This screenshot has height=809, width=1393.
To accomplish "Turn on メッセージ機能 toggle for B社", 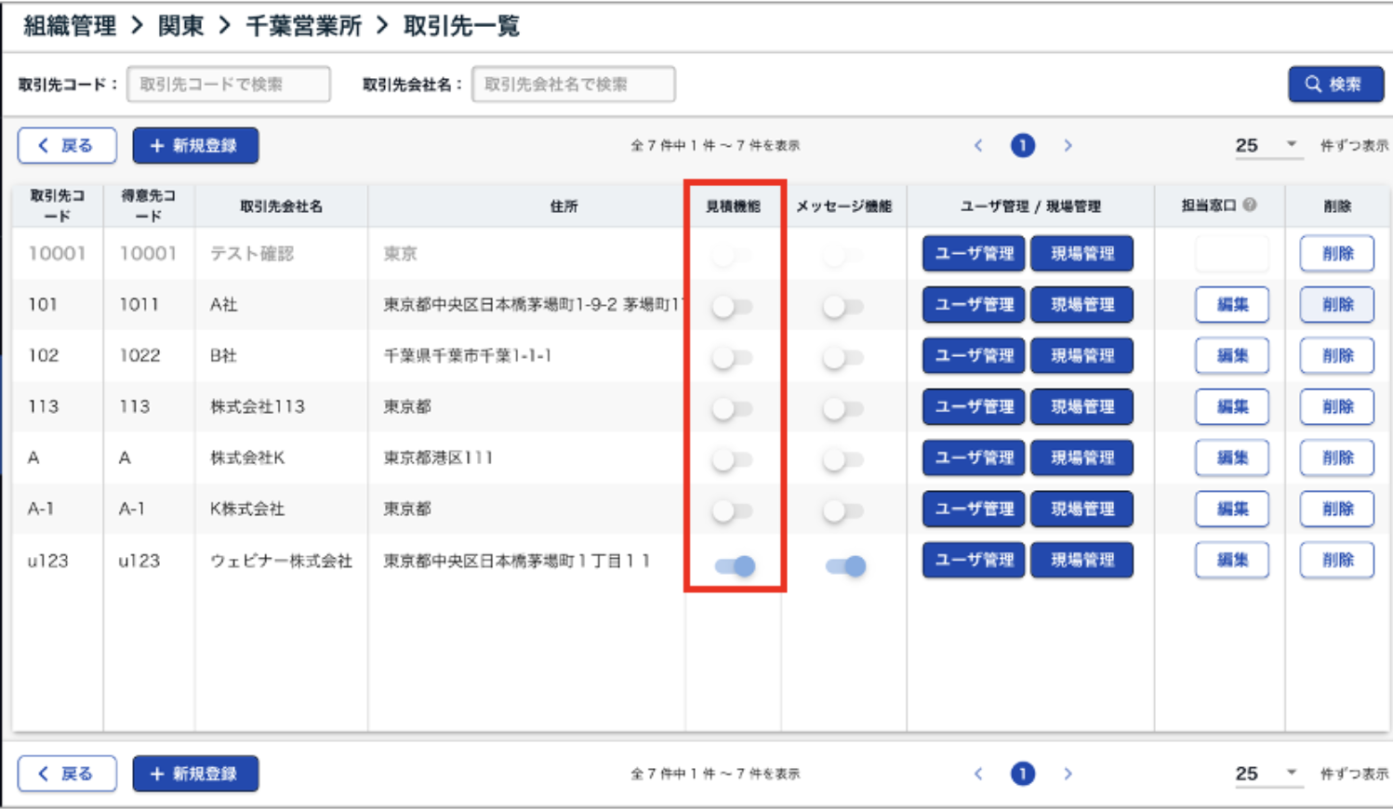I will click(x=842, y=357).
